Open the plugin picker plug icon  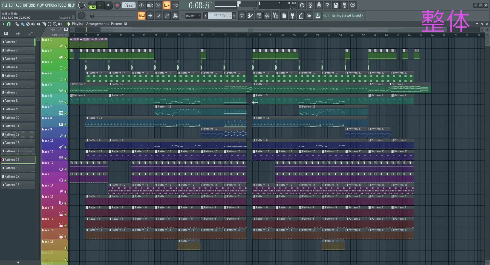click(292, 16)
